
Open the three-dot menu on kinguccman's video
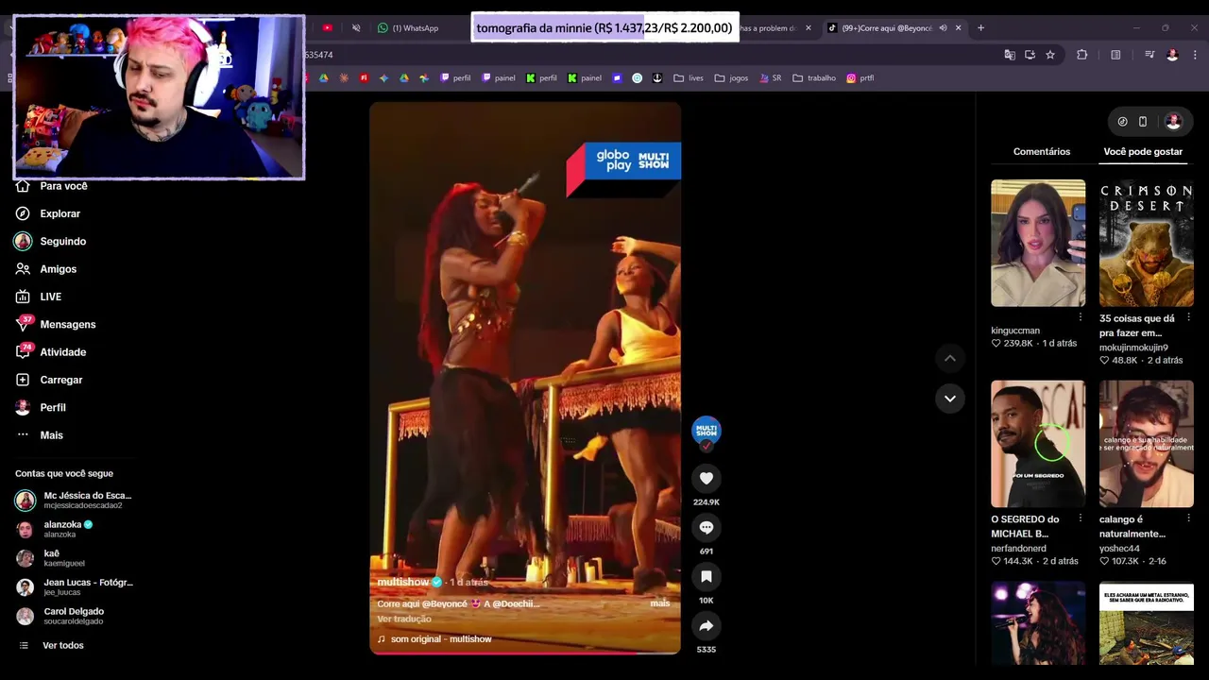(1081, 317)
